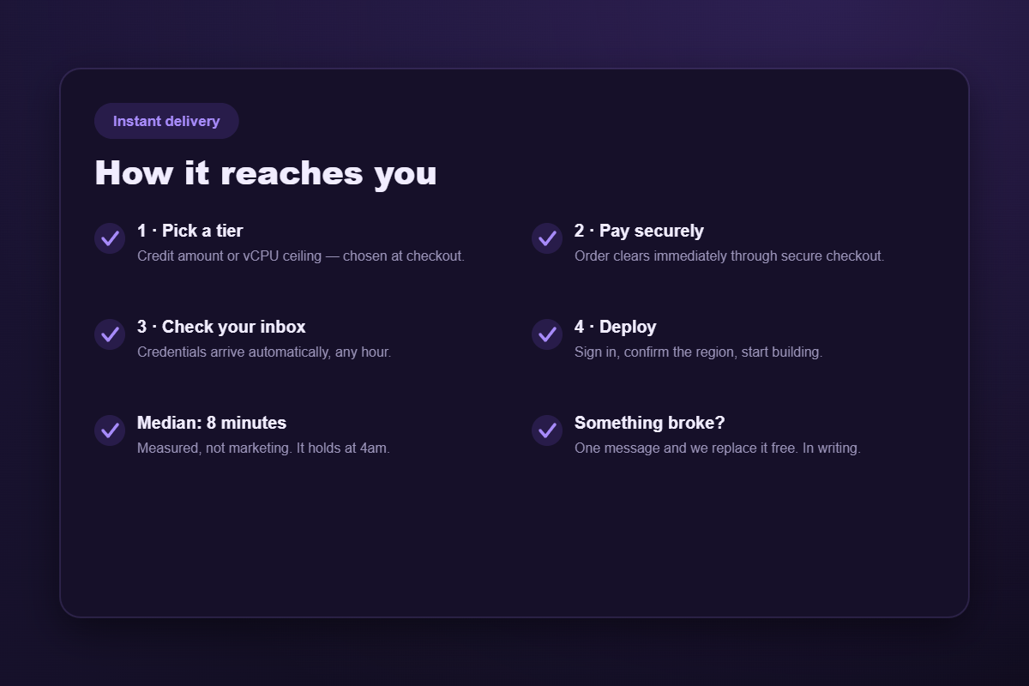Click the vCPU ceiling description text

tap(301, 256)
